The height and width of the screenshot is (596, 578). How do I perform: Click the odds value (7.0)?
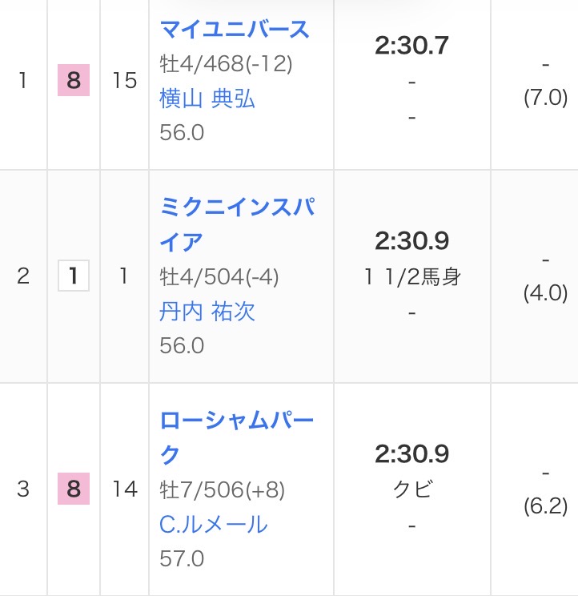(545, 98)
